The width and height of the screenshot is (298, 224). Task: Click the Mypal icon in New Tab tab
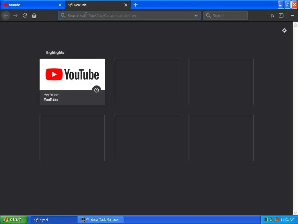click(70, 5)
